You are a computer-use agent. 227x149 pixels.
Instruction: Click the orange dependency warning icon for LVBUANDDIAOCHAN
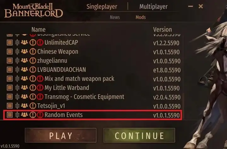(x=33, y=69)
